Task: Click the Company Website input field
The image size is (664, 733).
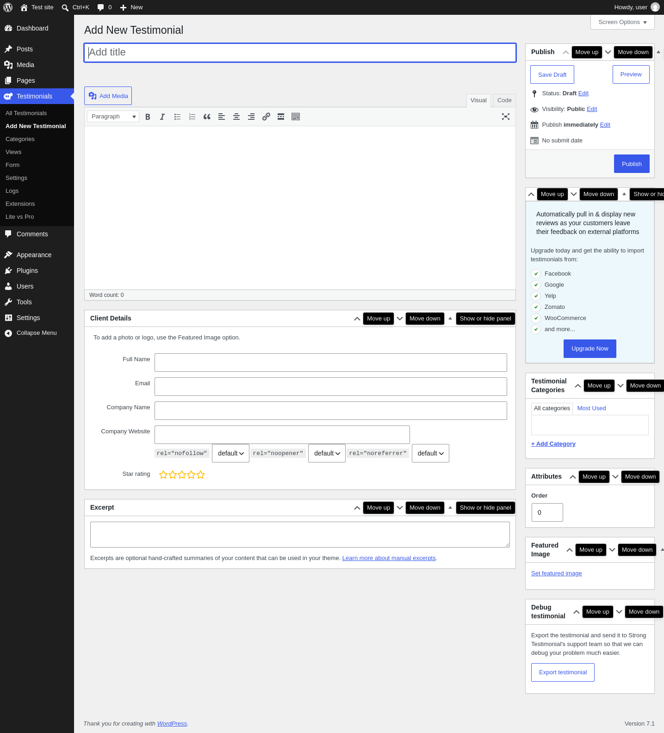Action: click(x=282, y=435)
